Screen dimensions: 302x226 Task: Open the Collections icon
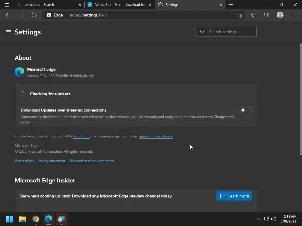267,15
